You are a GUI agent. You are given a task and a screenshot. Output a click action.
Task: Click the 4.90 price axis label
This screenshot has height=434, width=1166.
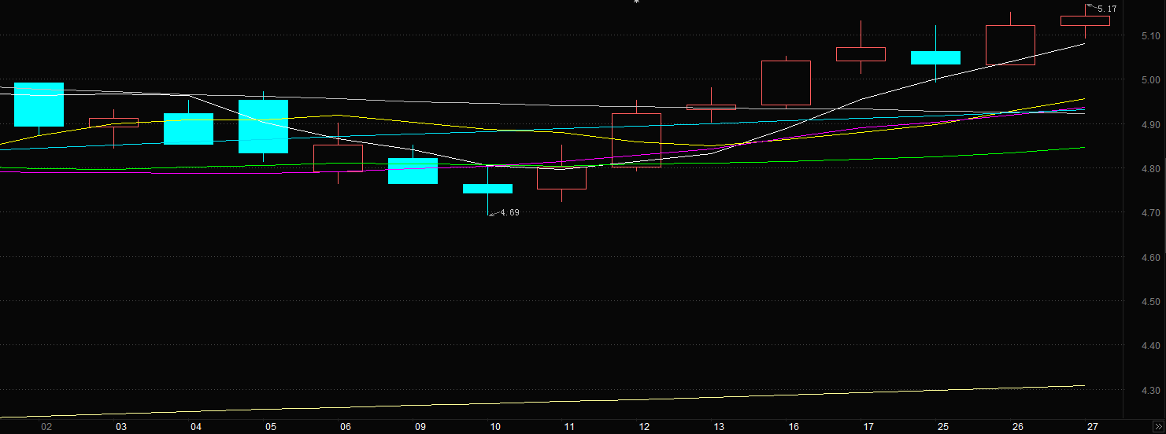coord(1149,125)
